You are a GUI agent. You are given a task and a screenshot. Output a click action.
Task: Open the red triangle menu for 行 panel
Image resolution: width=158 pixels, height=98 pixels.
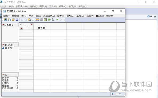tap(3, 75)
